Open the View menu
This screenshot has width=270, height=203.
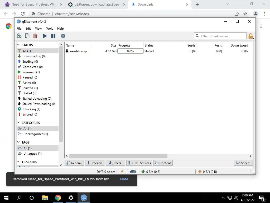click(x=38, y=29)
